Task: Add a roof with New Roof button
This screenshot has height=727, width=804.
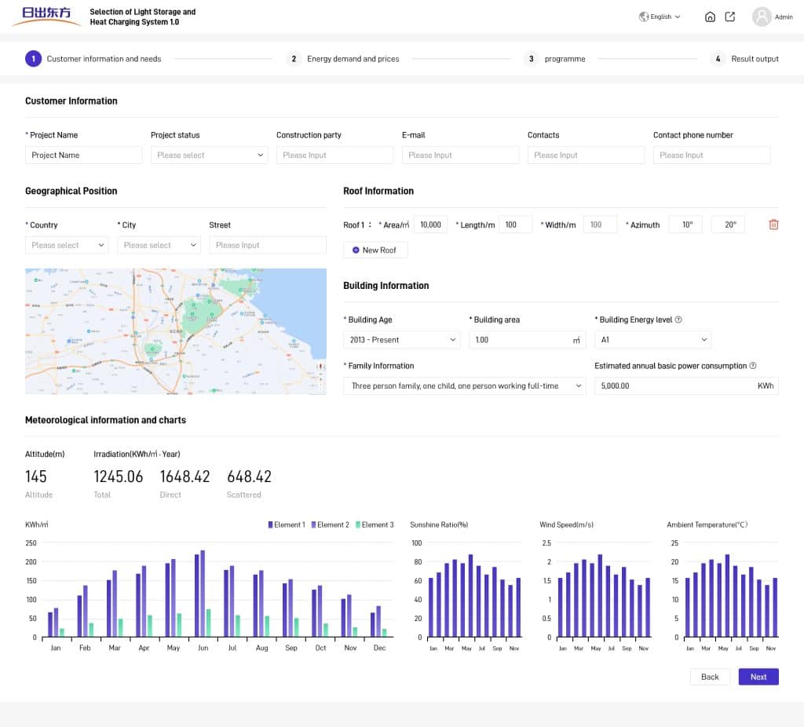Action: click(375, 250)
